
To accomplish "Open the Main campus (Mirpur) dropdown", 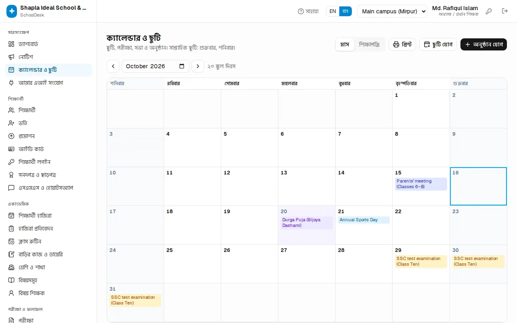I will (392, 11).
